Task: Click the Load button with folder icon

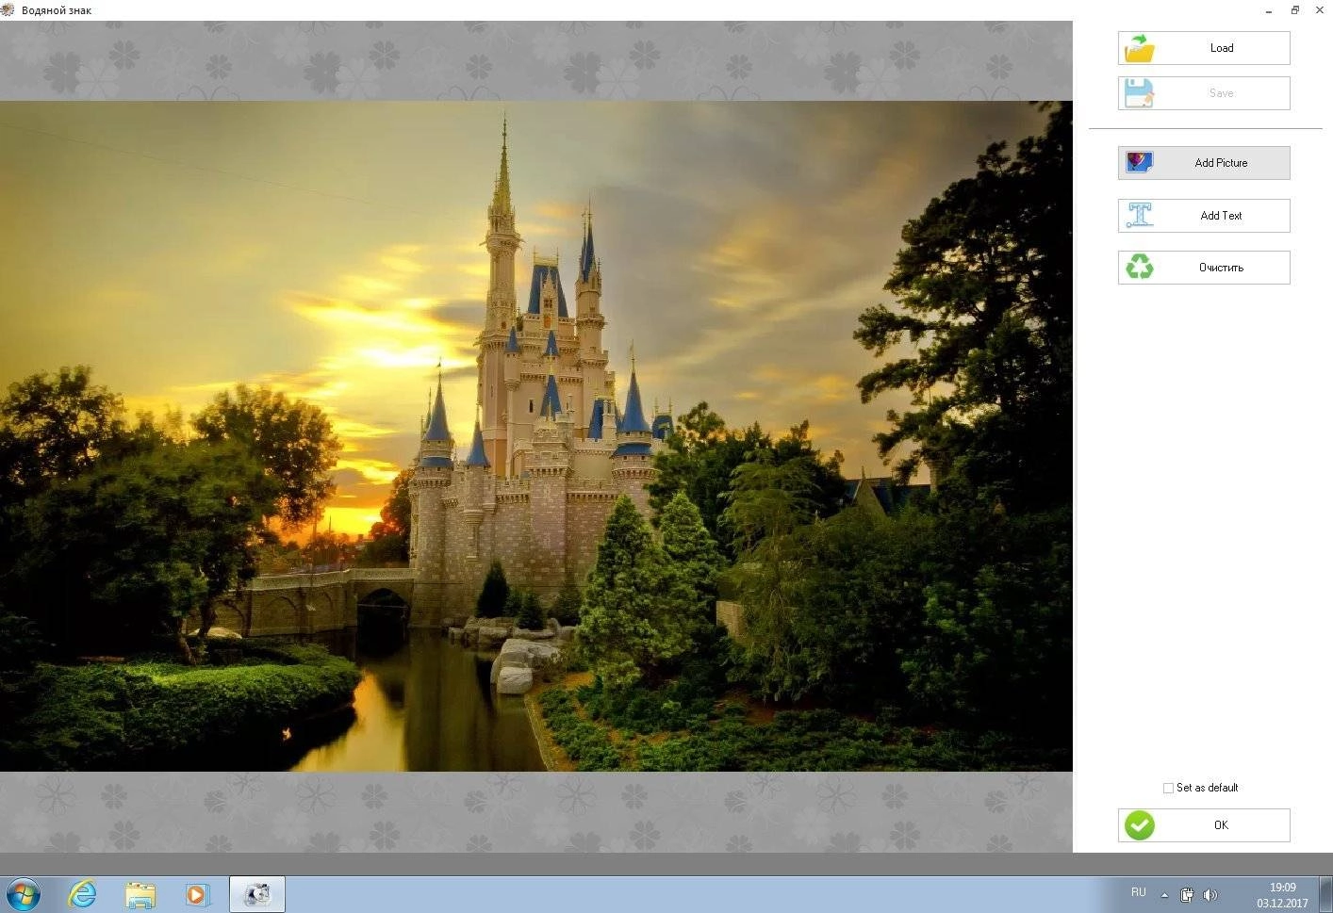Action: [1204, 48]
